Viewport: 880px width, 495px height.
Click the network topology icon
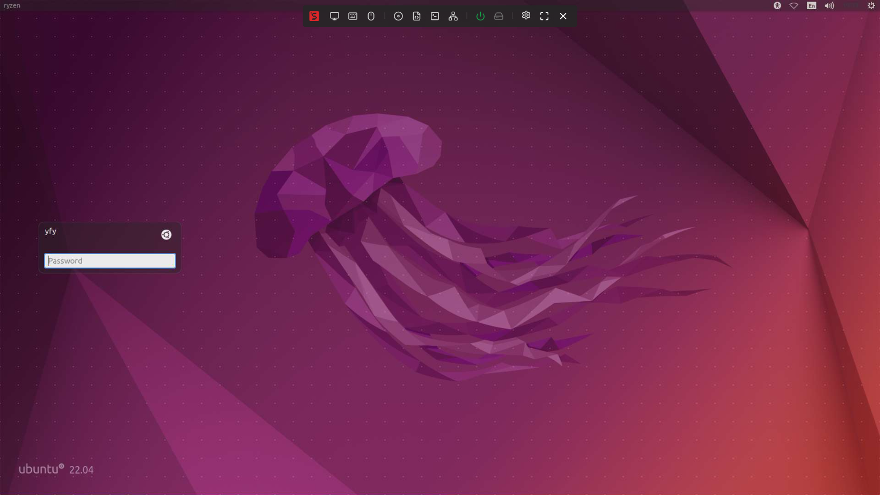pyautogui.click(x=453, y=16)
